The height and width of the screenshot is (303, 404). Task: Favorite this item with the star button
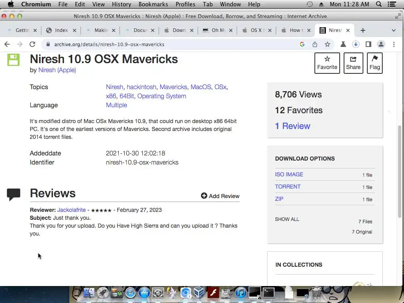click(x=327, y=63)
